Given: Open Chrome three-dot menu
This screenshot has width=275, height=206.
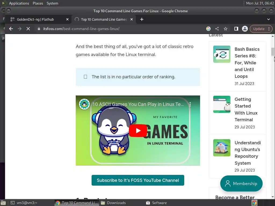Looking at the screenshot, I should [269, 29].
